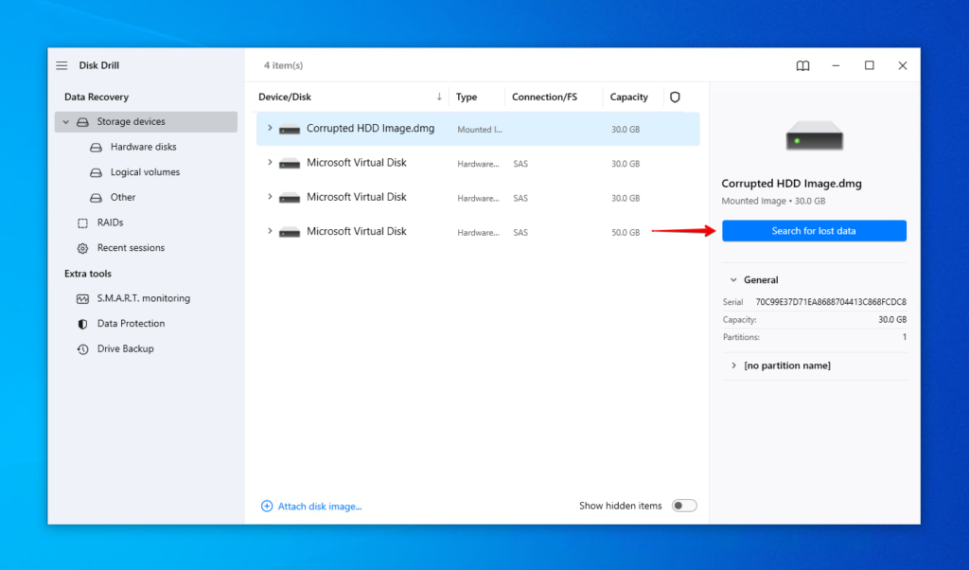Enable the Show hidden items toggle
This screenshot has width=969, height=570.
coord(683,506)
